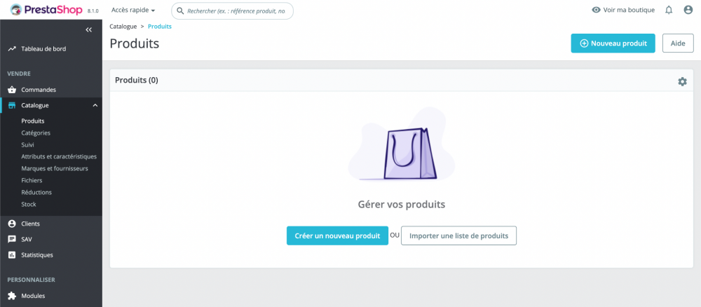Collapse the Catalogue menu chevron
The image size is (701, 307).
click(x=95, y=105)
